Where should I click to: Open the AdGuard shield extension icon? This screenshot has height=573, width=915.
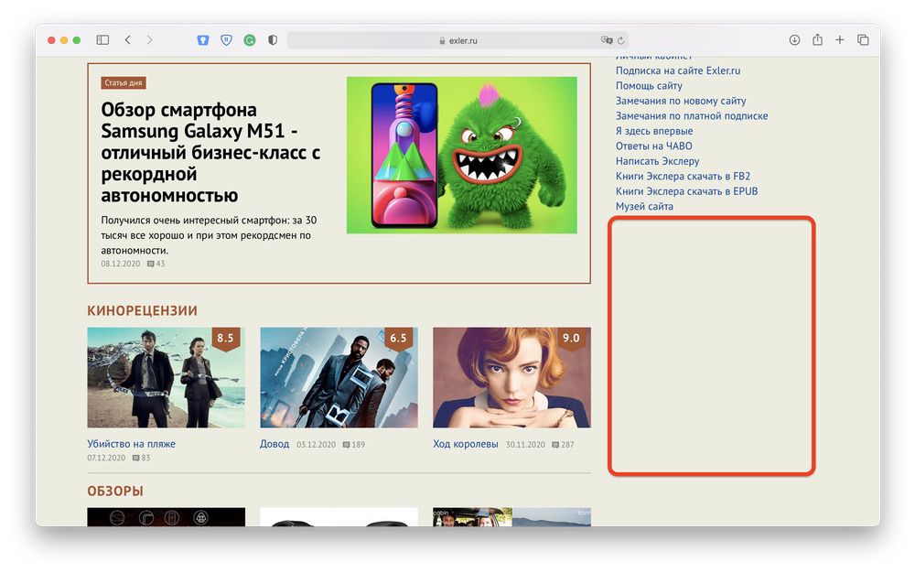226,39
